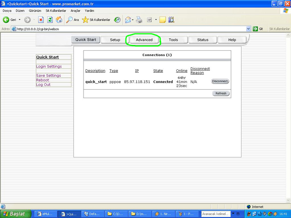Click the Type column header

[x=113, y=71]
